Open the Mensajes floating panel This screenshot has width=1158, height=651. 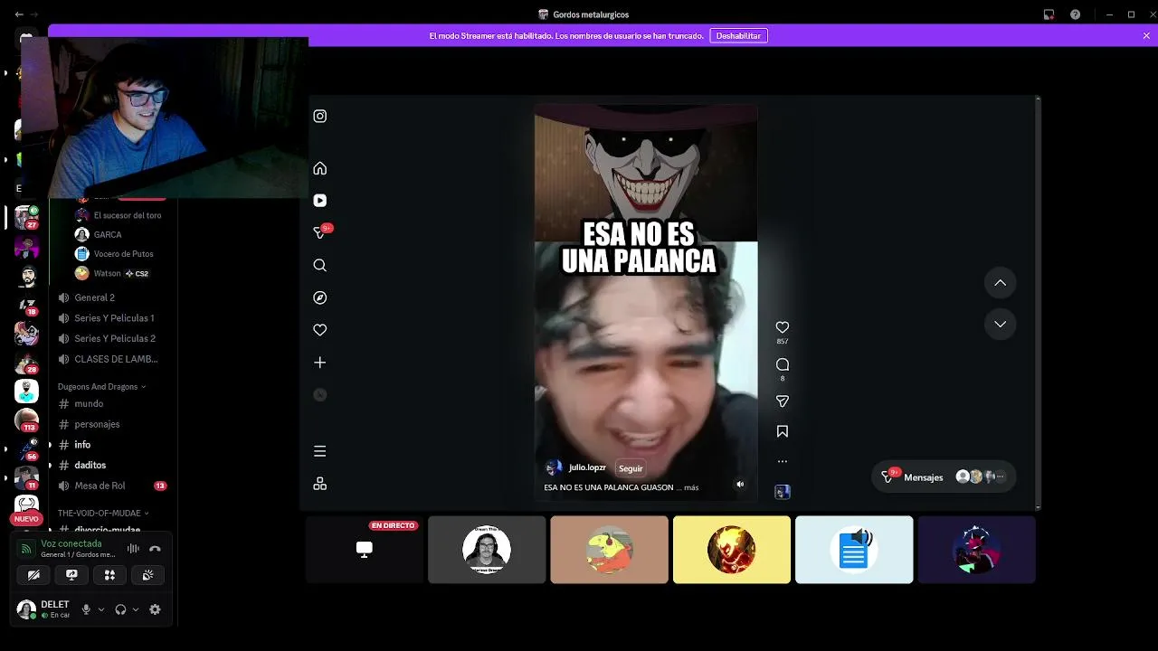click(x=944, y=476)
